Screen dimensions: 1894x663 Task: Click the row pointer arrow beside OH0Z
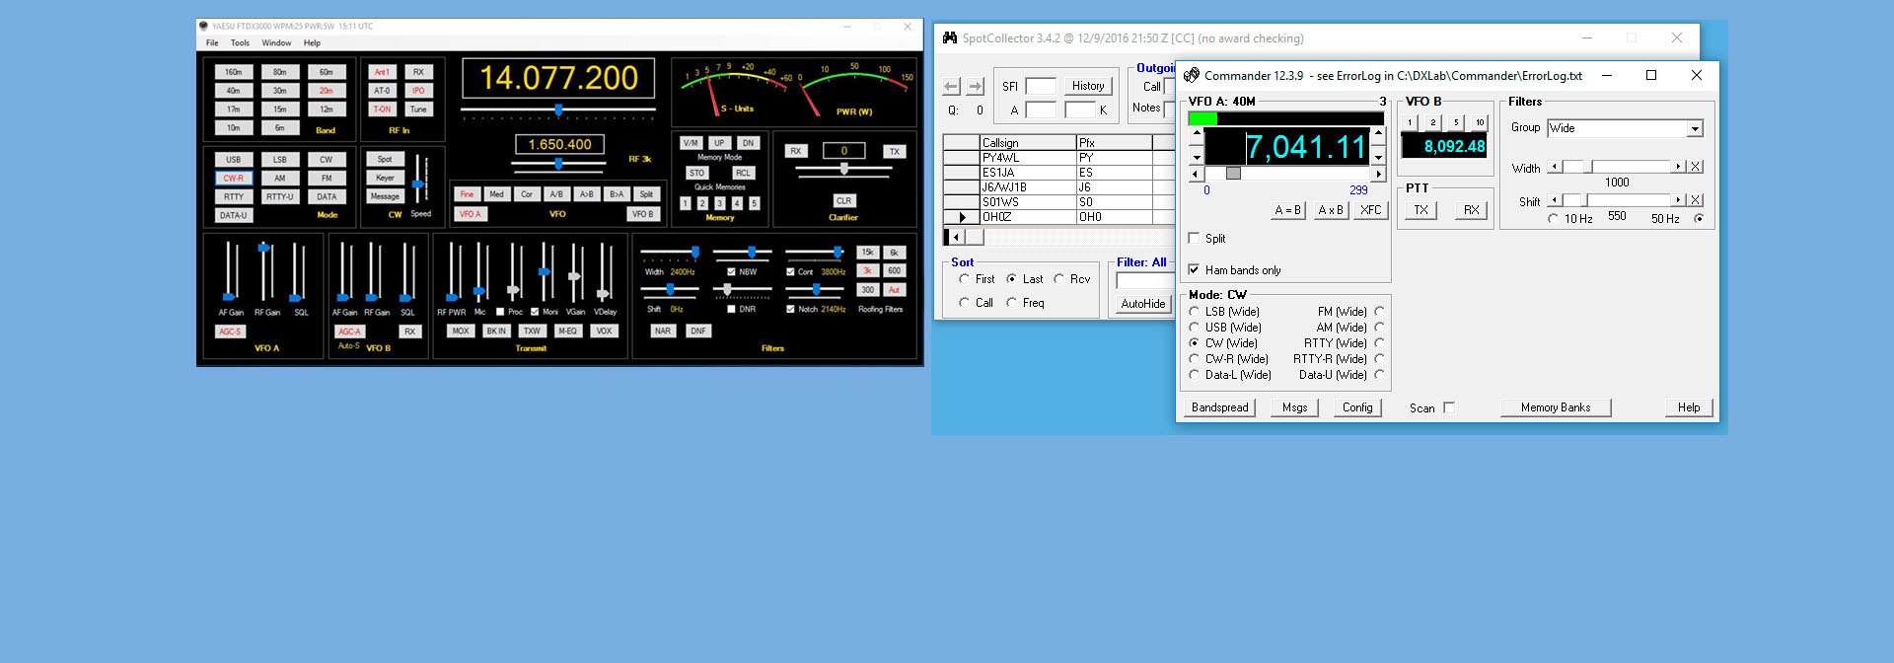coord(962,217)
